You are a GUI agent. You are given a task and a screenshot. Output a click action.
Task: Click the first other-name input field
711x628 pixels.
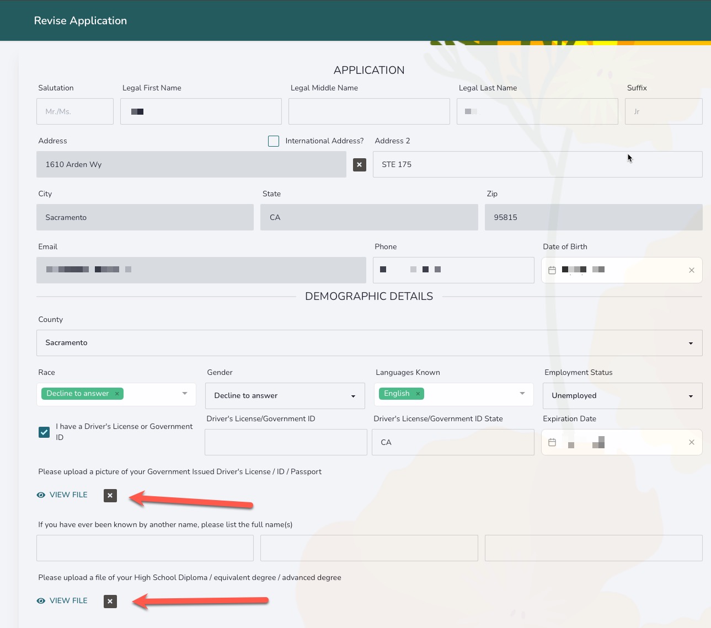tap(145, 548)
